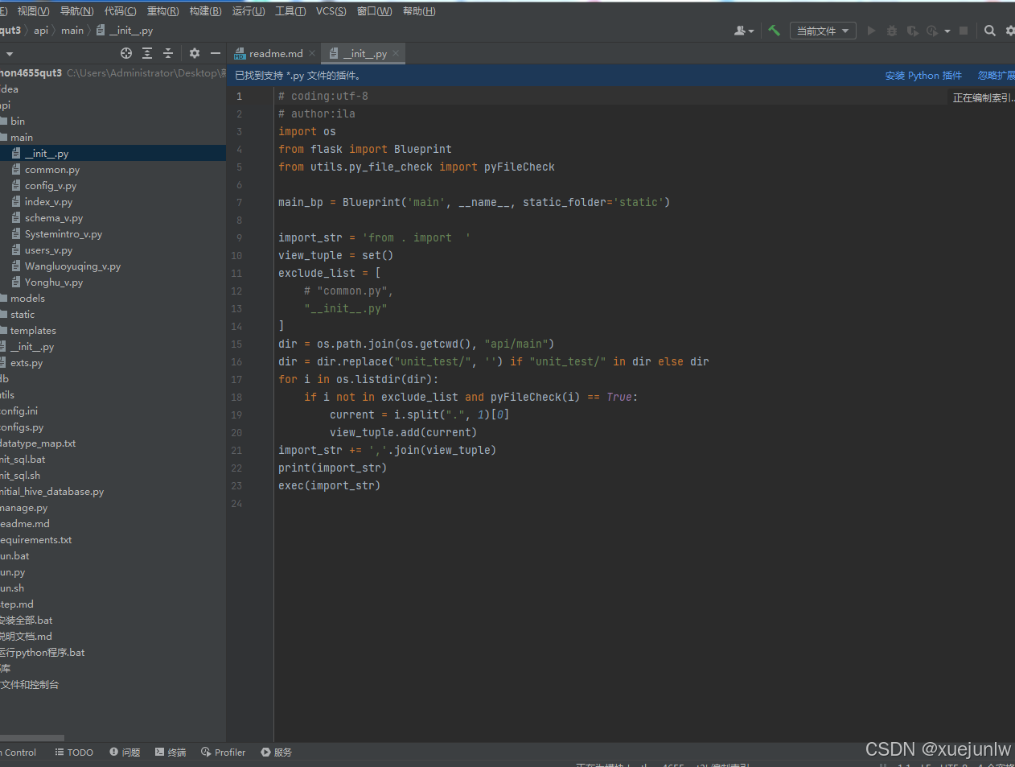Open the Profiler tool window
Screen dimensions: 1015x767
click(224, 753)
